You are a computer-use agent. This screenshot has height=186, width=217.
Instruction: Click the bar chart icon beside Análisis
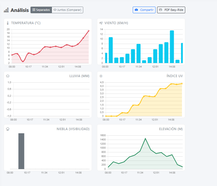click(6, 10)
